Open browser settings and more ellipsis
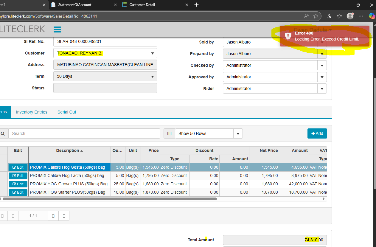376x247 pixels. [x=361, y=16]
